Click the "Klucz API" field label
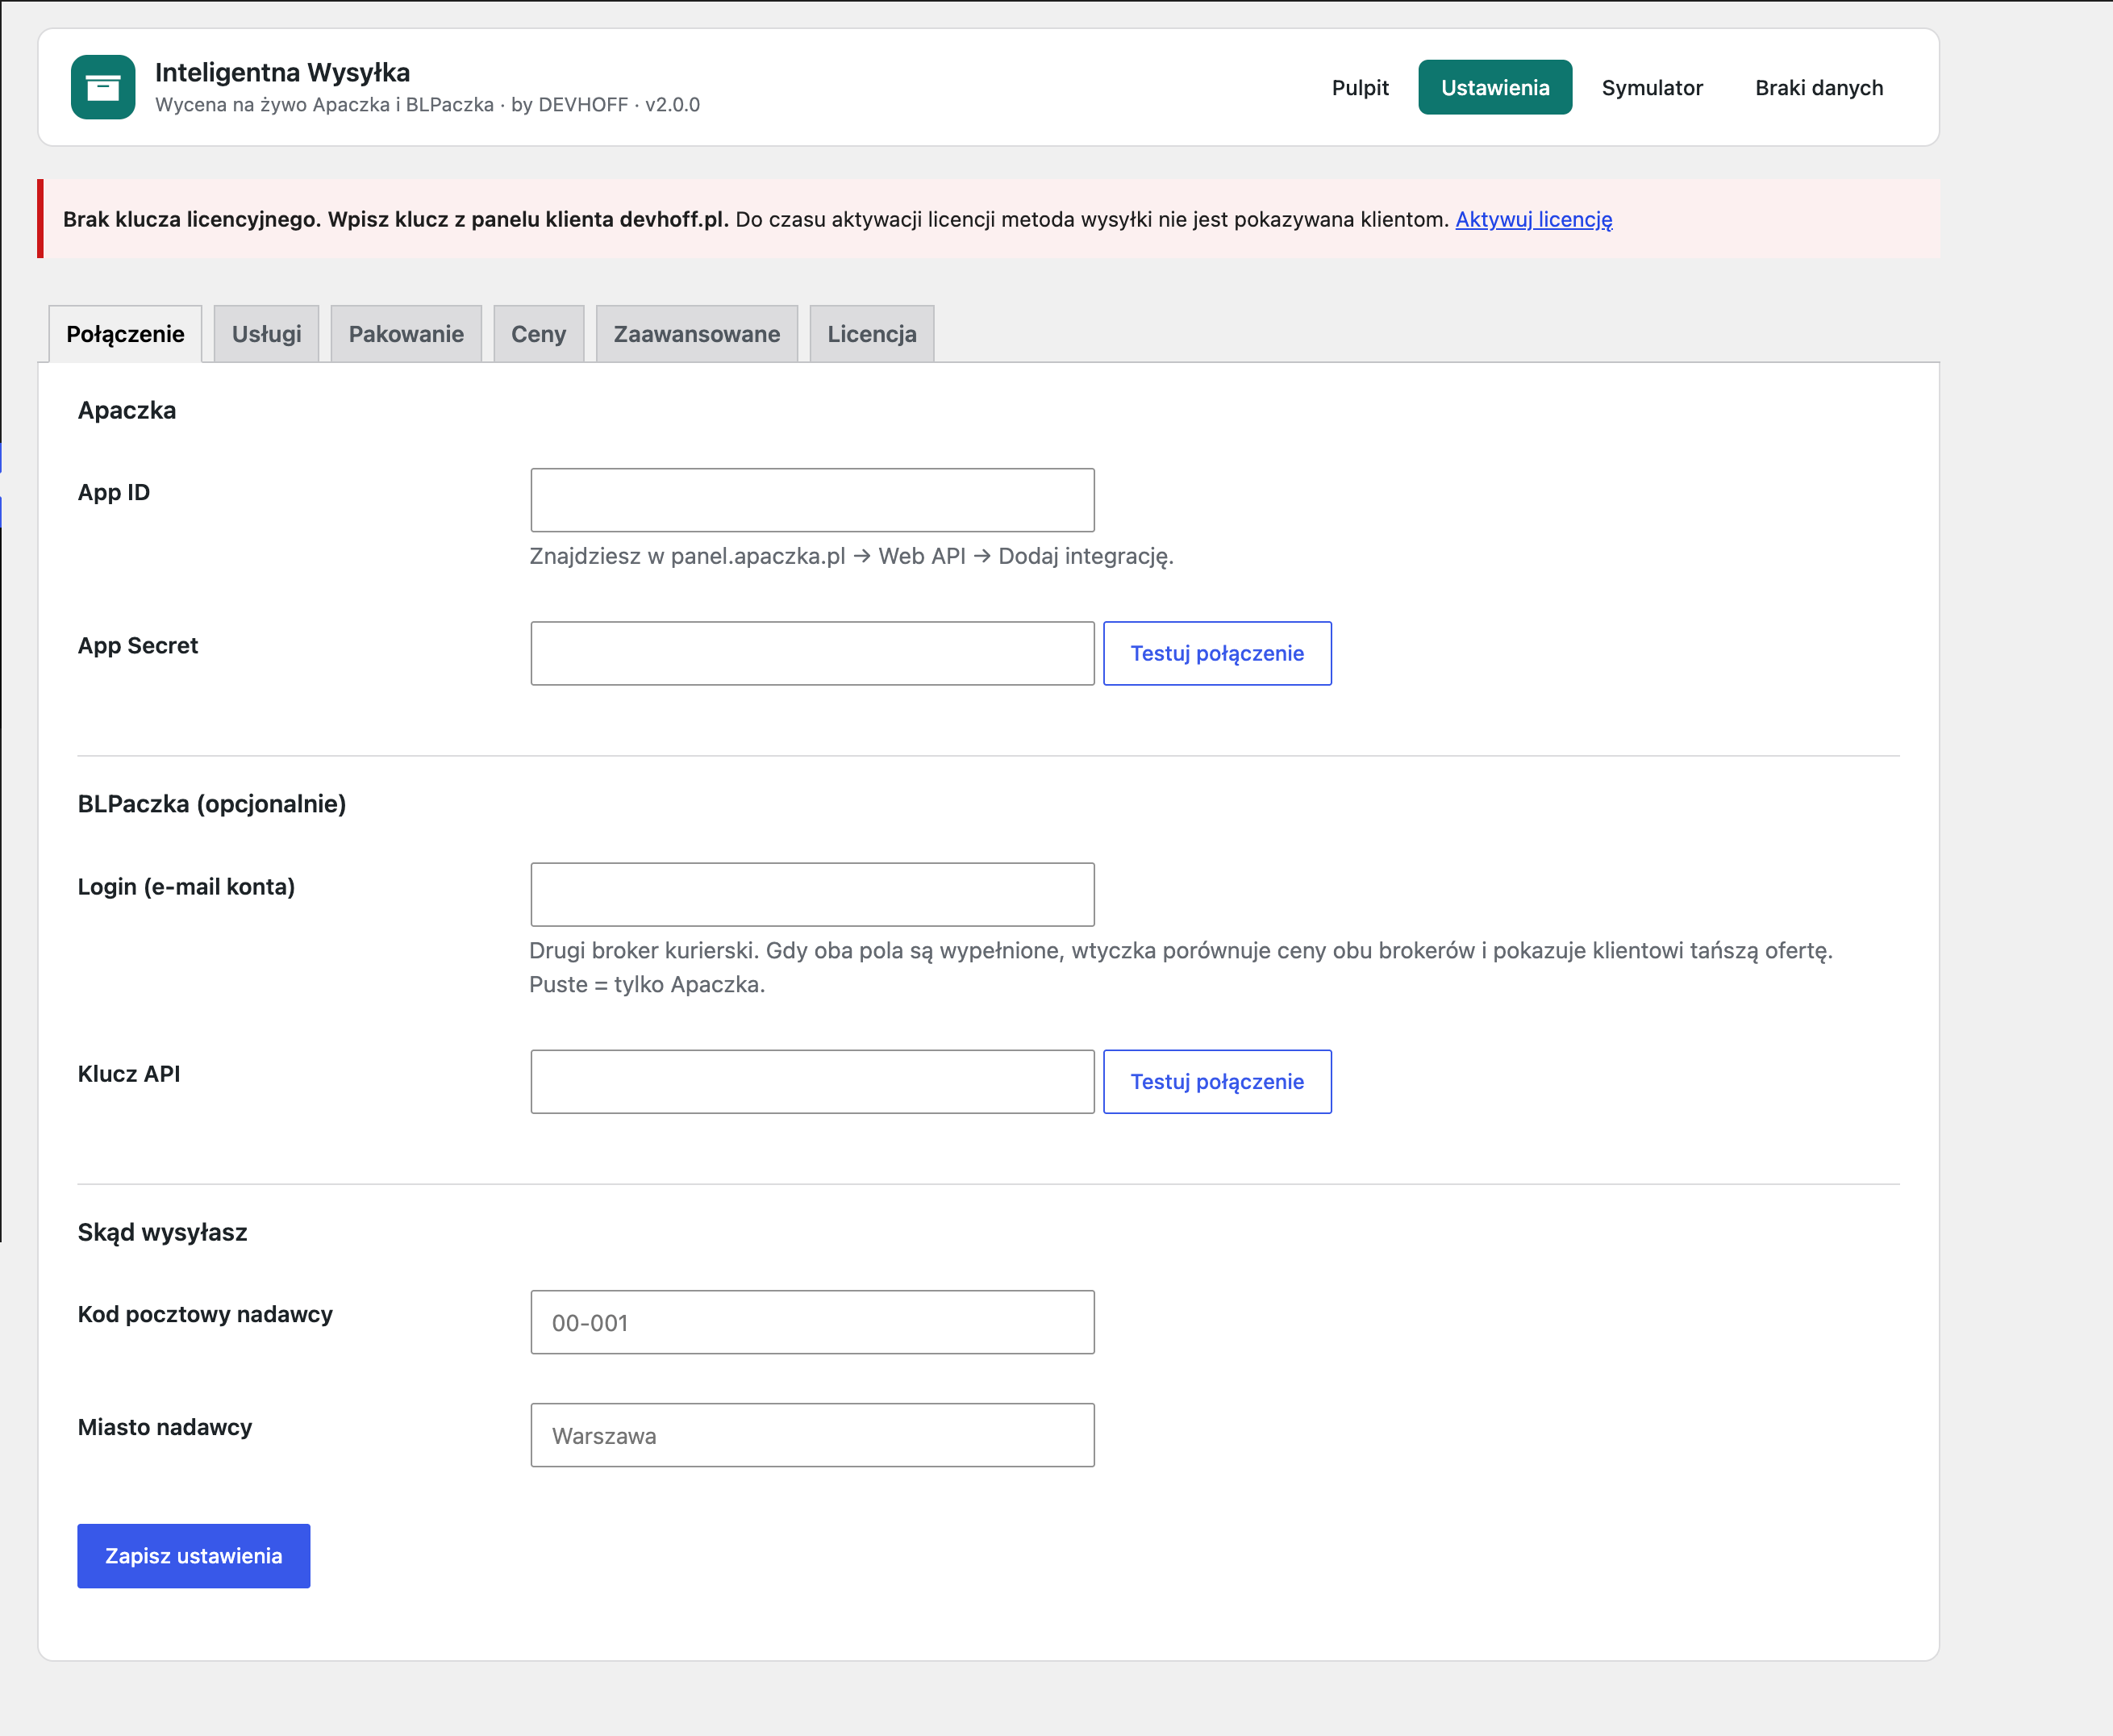Image resolution: width=2113 pixels, height=1736 pixels. [129, 1074]
